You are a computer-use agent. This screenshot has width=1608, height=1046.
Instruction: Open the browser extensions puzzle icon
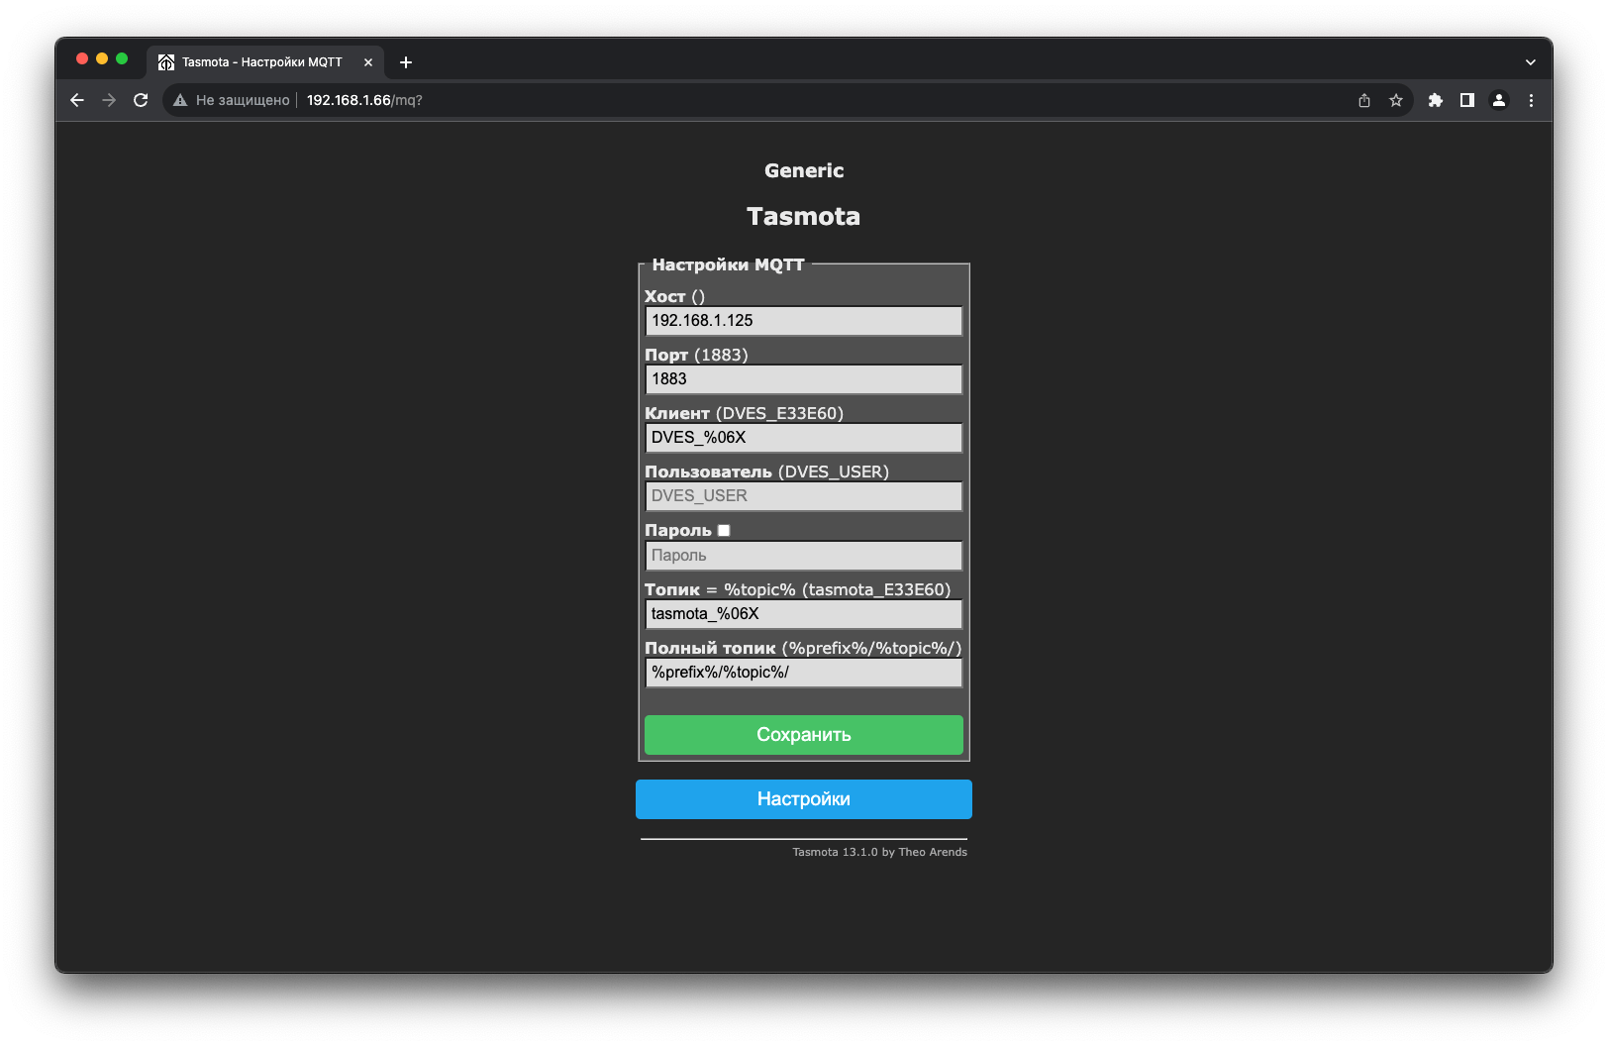pos(1436,100)
